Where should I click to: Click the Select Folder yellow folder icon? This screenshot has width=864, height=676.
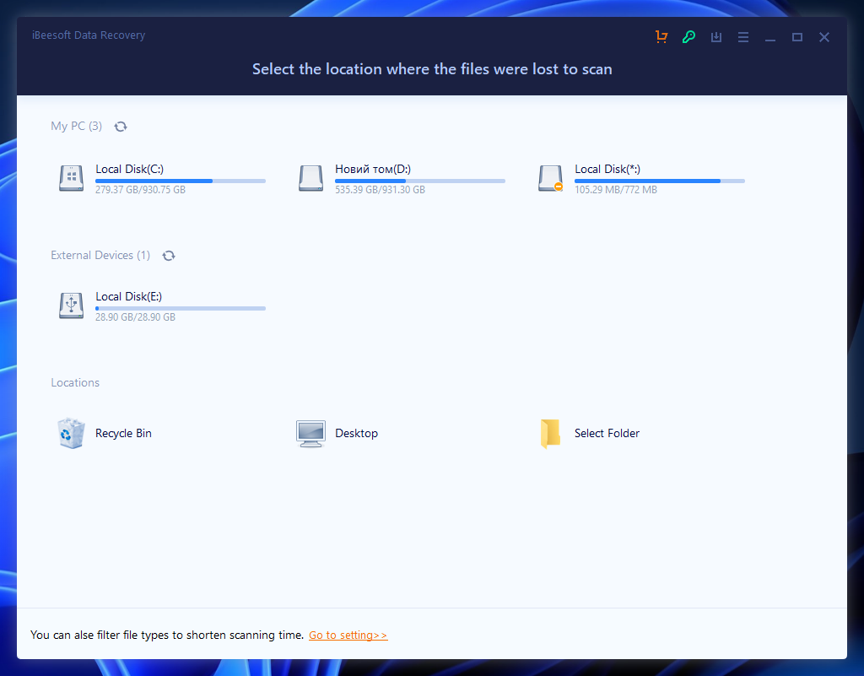click(x=550, y=433)
